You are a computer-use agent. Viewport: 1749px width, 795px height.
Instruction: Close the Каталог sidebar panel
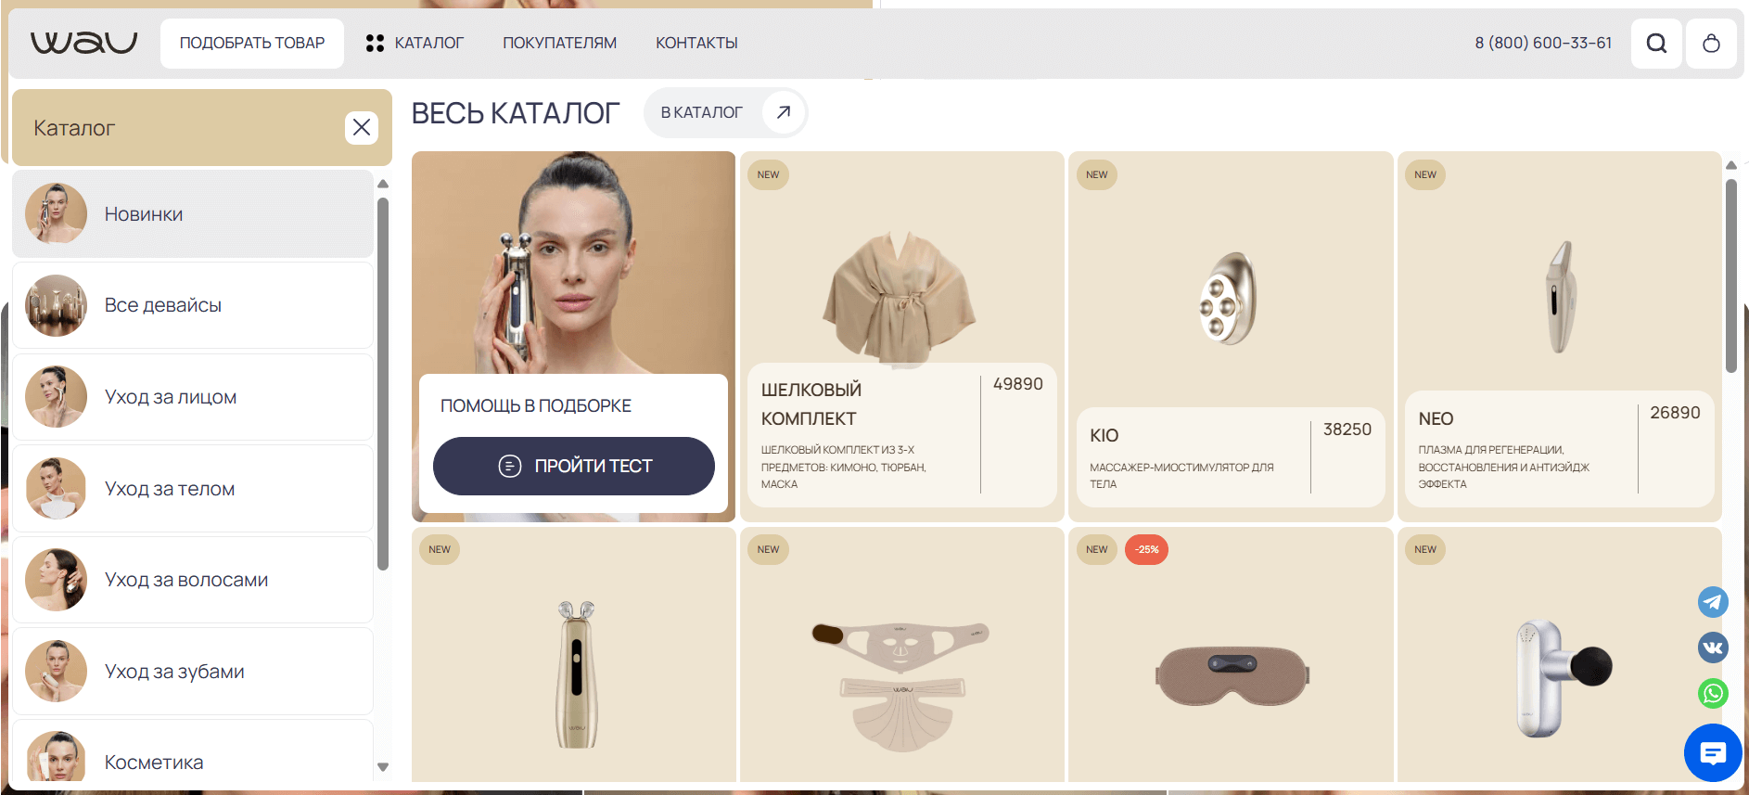click(x=361, y=127)
